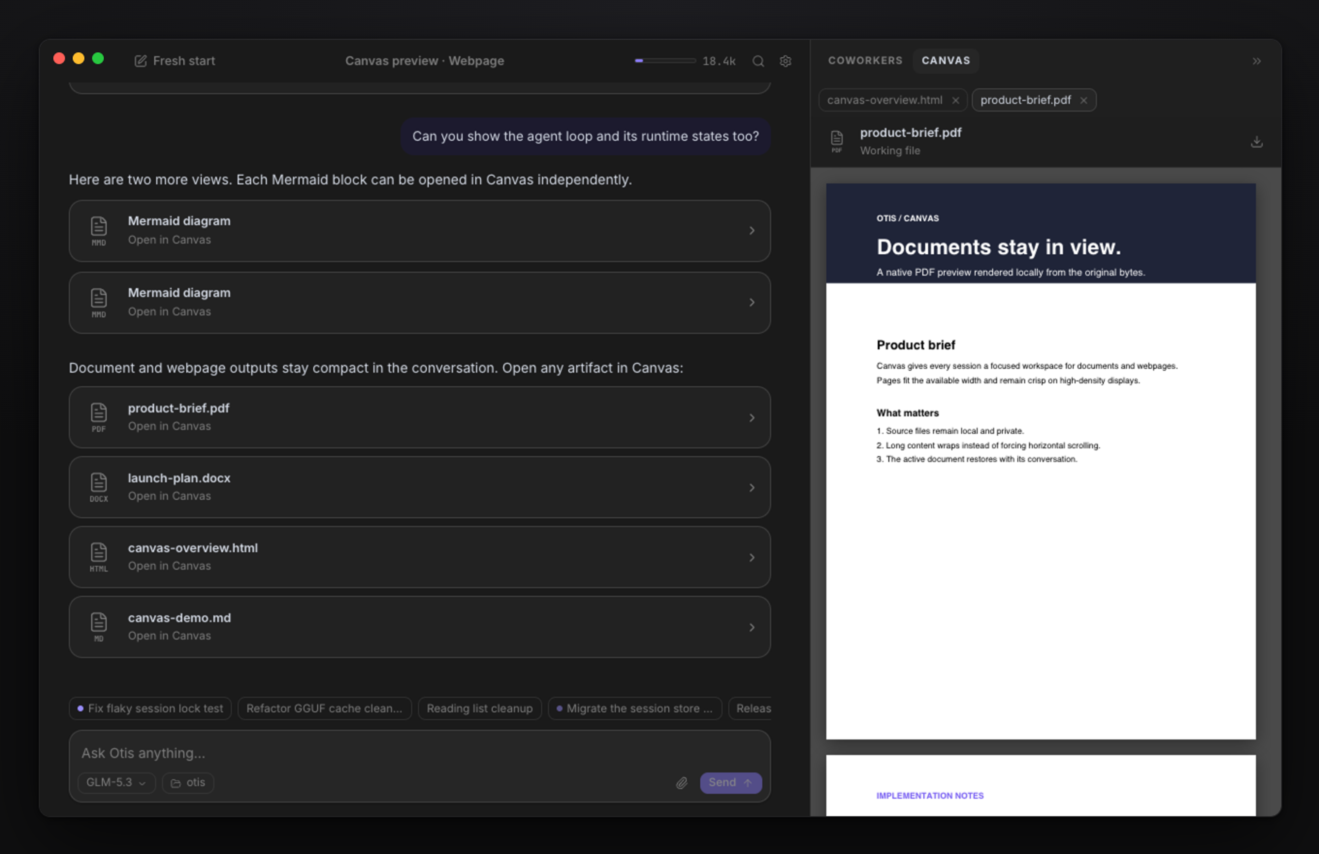Viewport: 1319px width, 854px height.
Task: Open the Refactor GGUF cache clean... chip
Action: coord(324,709)
